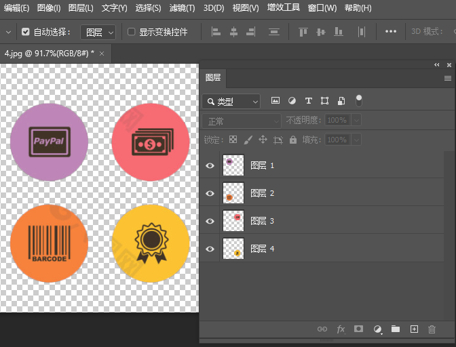Switch to the 图层 panel tab

[213, 78]
